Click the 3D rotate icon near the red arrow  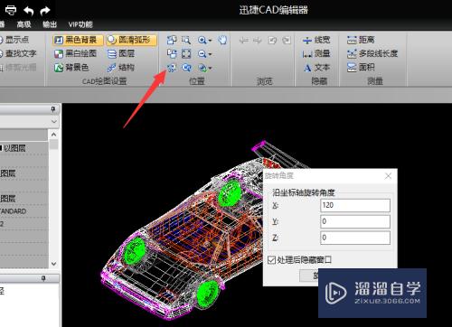point(172,68)
